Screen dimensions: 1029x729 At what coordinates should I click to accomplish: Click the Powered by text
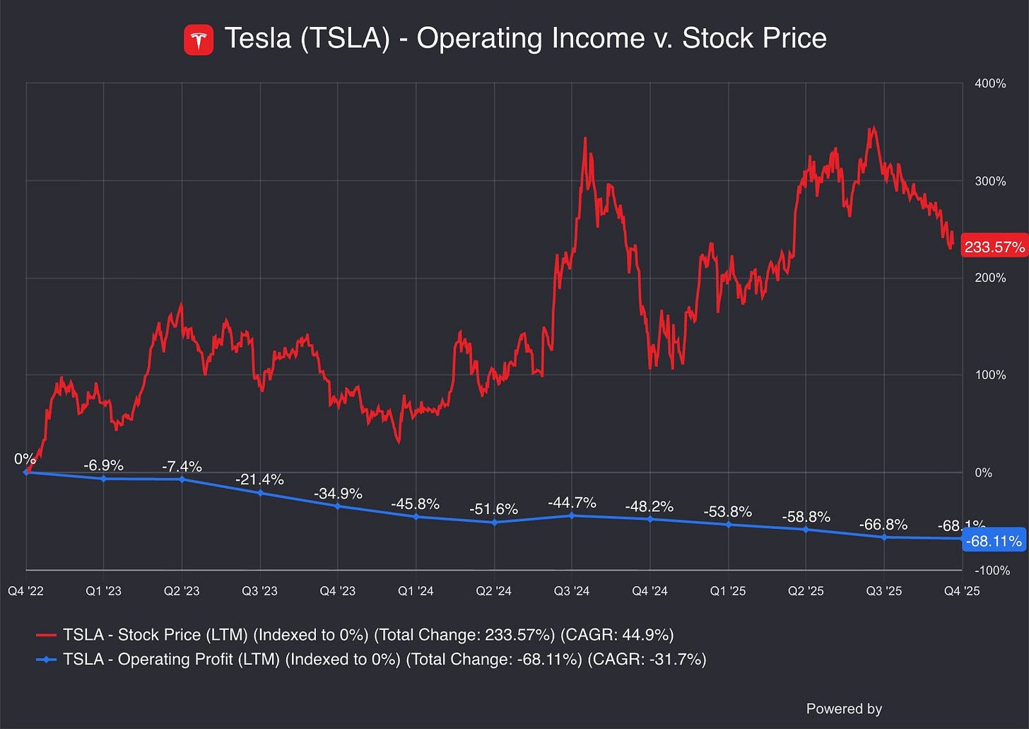844,708
